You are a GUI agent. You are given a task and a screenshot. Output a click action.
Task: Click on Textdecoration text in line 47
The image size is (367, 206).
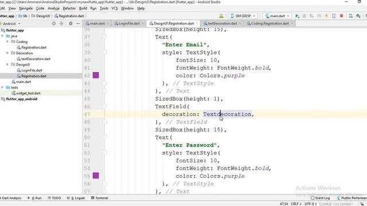pos(227,114)
